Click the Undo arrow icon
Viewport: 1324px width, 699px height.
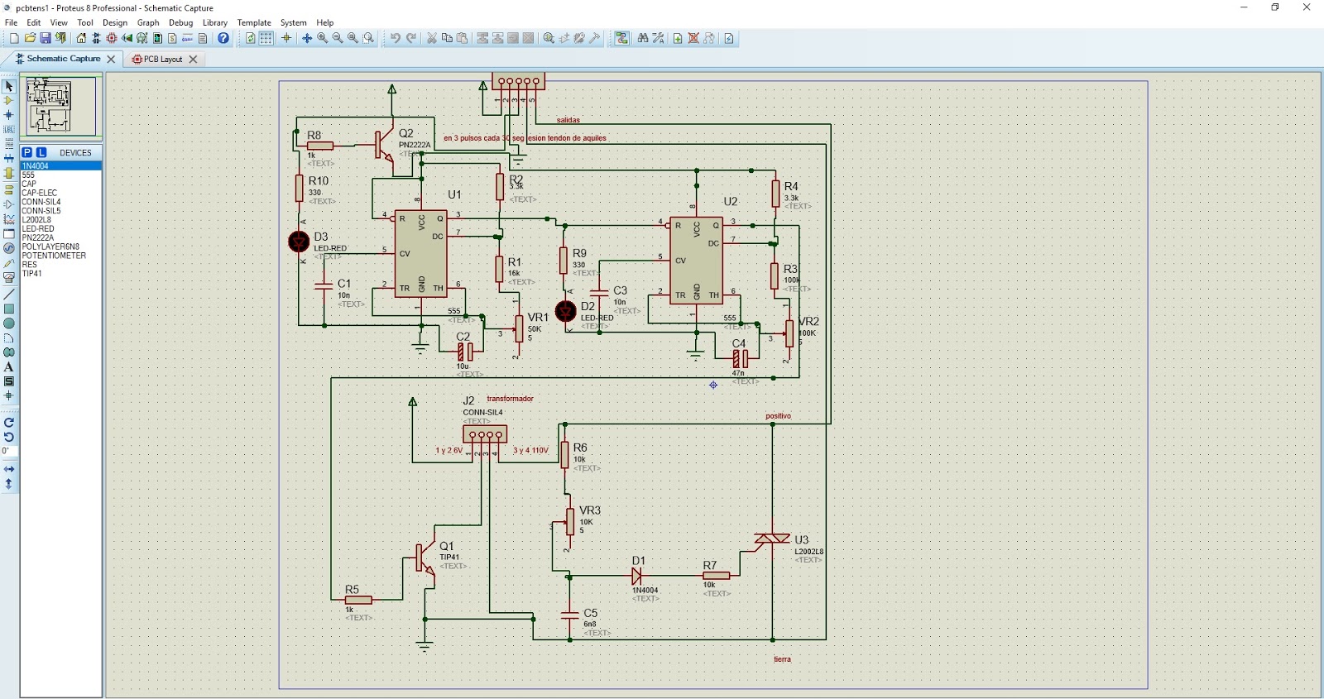tap(396, 38)
